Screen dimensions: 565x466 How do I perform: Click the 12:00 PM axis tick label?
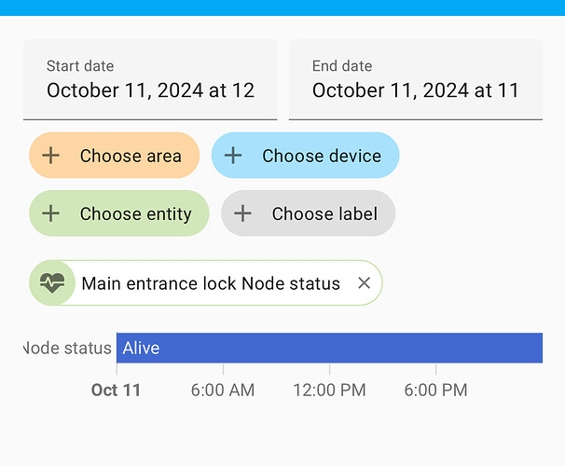[x=329, y=390]
